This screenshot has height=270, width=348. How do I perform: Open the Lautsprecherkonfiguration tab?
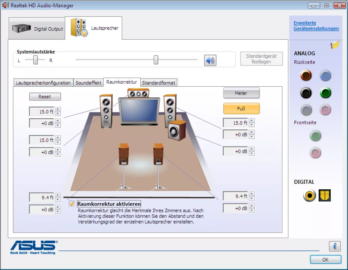pos(43,83)
